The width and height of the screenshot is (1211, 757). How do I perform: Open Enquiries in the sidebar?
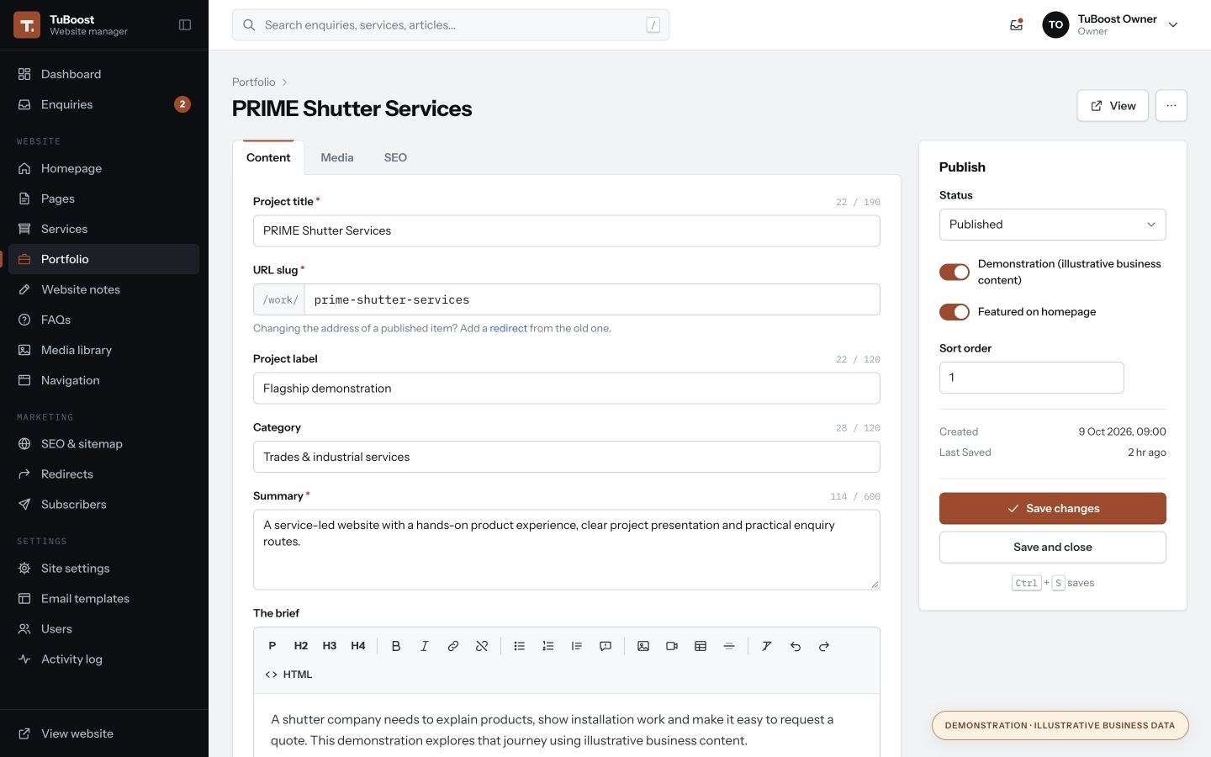point(104,104)
